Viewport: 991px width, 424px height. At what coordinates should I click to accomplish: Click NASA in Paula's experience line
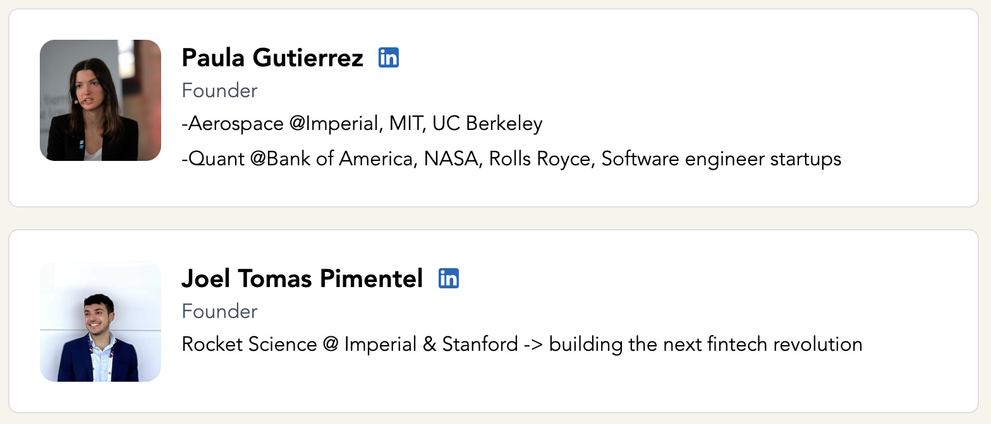point(451,159)
